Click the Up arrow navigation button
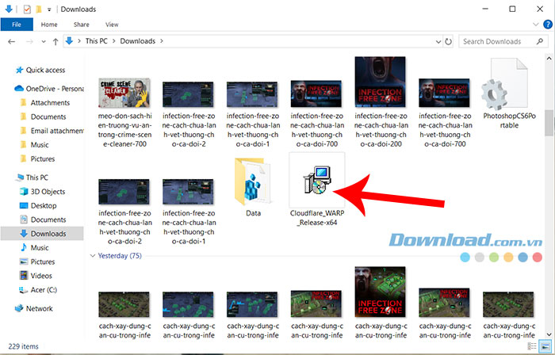Viewport: 555px width, 355px height. pos(55,41)
